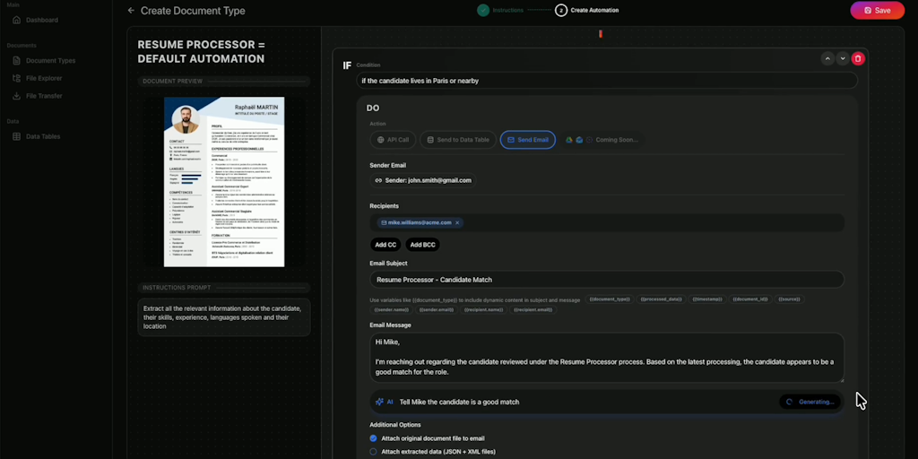This screenshot has height=459, width=918.
Task: Click the back arrow beside Create Document Type
Action: pos(131,11)
